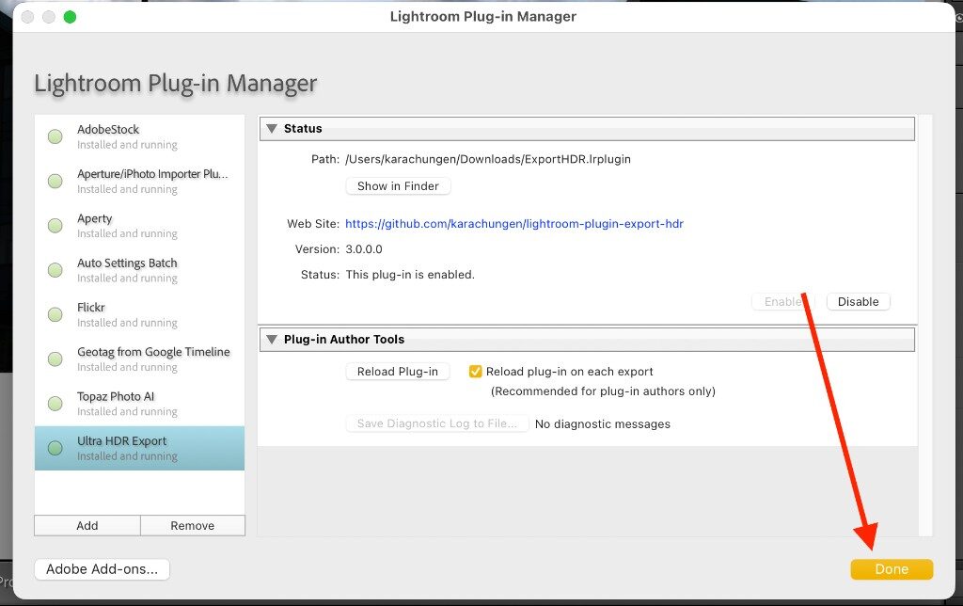Click the 'Recommended for plug-in authors only' note
Viewport: 963px width, 606px height.
pos(603,391)
